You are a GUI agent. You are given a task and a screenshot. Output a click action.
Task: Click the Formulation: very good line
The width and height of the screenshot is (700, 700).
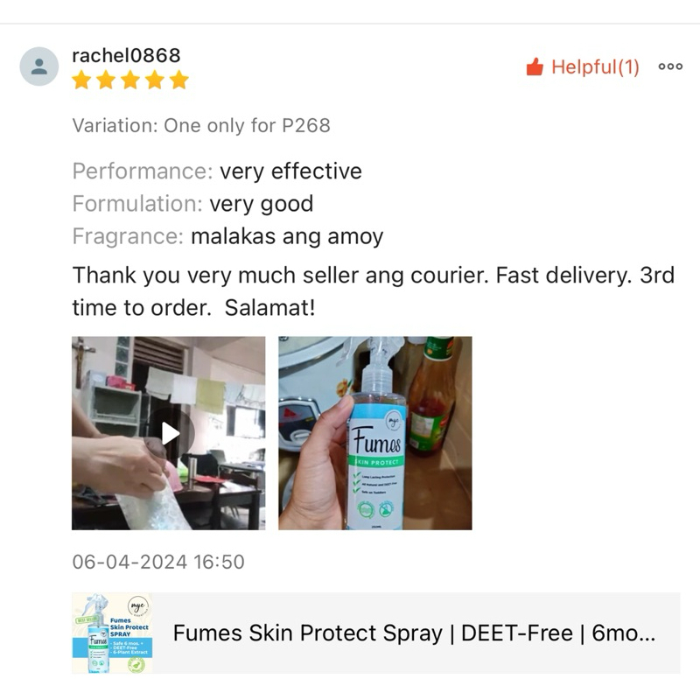(192, 204)
